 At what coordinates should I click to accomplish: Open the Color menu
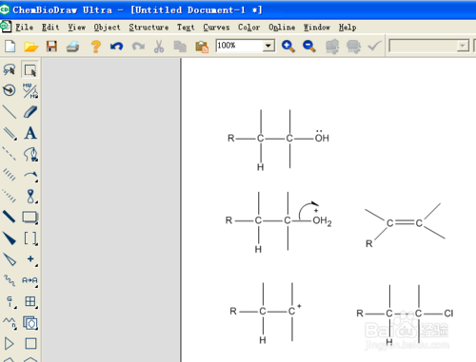click(248, 28)
